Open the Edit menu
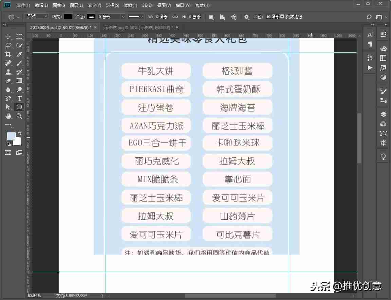This screenshot has height=300, width=391. [x=41, y=5]
